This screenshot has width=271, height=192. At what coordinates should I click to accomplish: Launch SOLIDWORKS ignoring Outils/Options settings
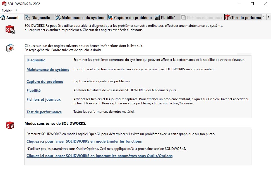(x=99, y=156)
